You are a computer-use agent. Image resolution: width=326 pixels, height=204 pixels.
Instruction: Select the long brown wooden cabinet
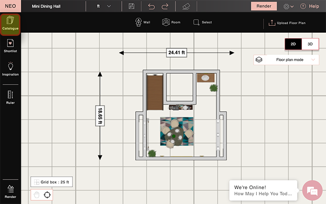(155, 92)
